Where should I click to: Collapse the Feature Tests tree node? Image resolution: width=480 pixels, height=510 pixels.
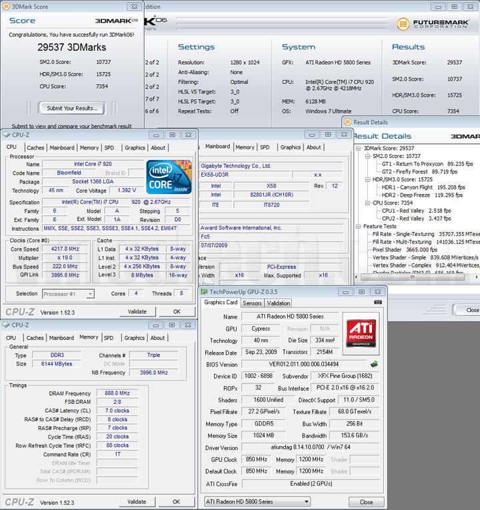tap(358, 227)
